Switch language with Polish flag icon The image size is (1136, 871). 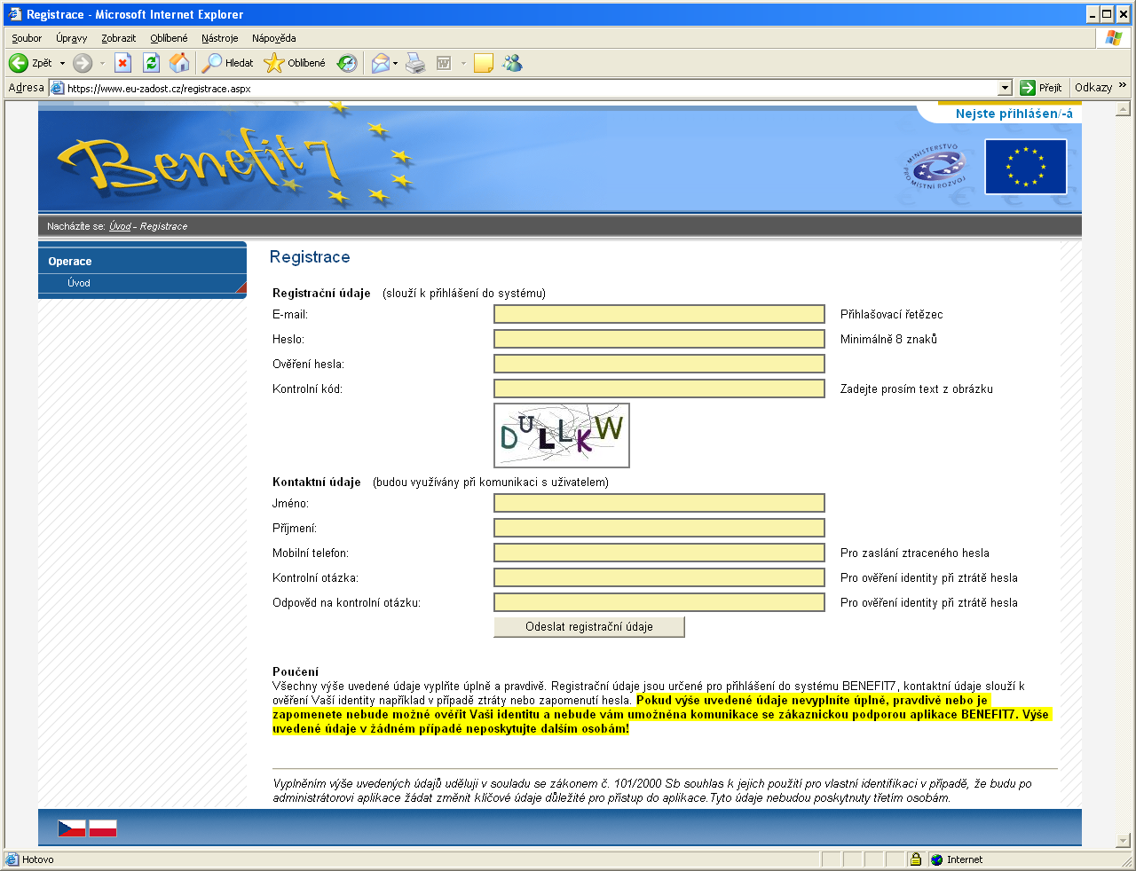coord(103,828)
